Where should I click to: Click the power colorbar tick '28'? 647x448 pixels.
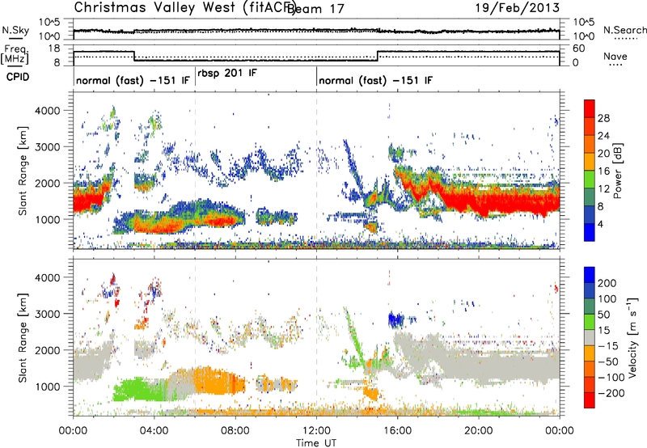tap(603, 118)
